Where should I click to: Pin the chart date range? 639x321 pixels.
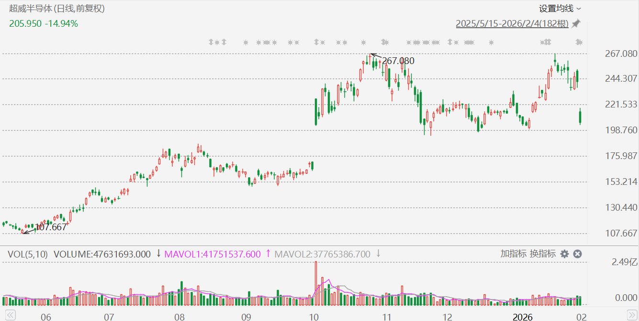(x=576, y=23)
